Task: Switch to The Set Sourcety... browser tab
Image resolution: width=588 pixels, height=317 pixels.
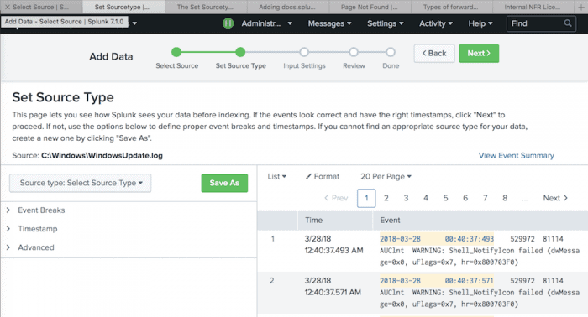Action: (205, 7)
